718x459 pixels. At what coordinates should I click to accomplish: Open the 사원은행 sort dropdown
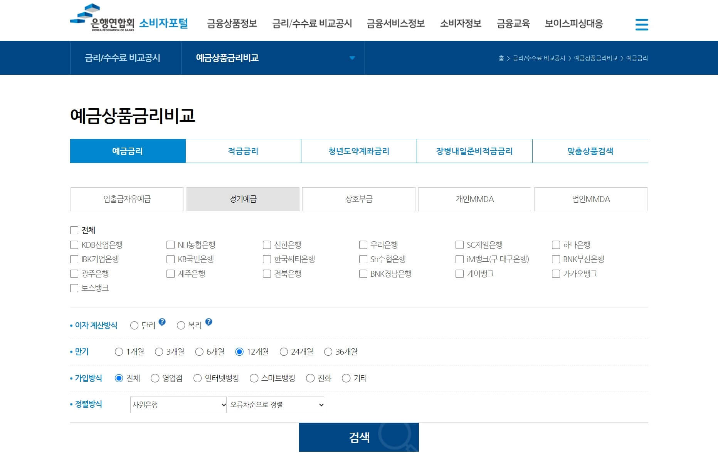pos(178,405)
